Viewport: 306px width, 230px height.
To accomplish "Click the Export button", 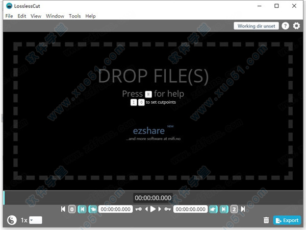I will pos(287,220).
